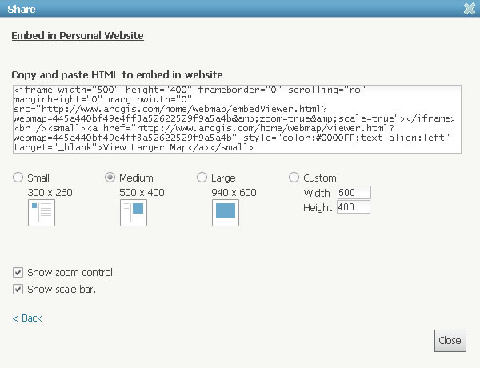Select the Medium size radio button
The width and height of the screenshot is (480, 368).
click(110, 178)
